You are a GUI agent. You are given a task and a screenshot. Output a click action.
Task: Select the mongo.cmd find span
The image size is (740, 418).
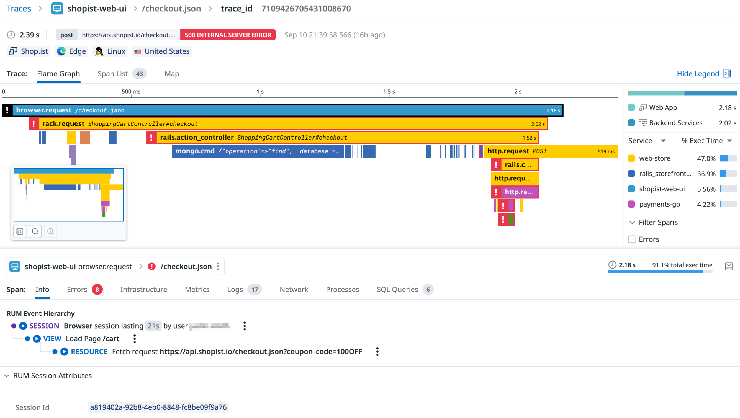point(258,151)
